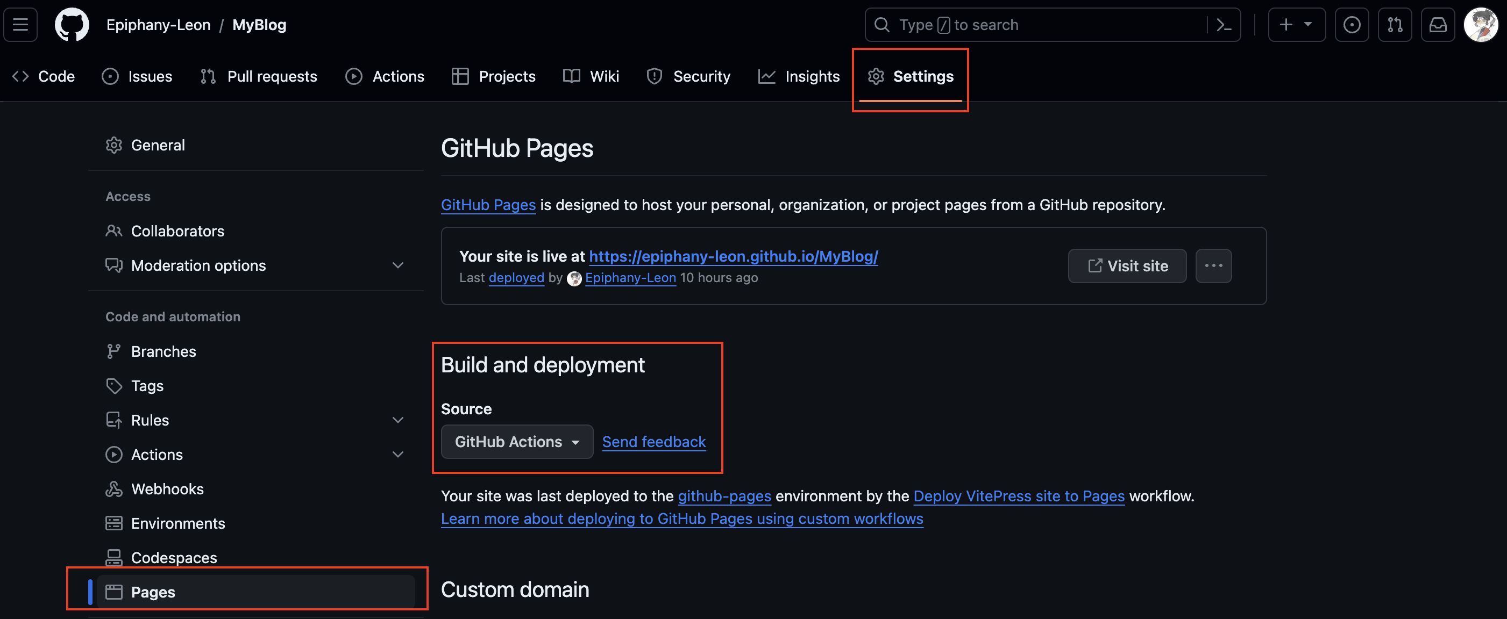Switch to the repository Actions tab
Screen dimensions: 1507x619
point(385,77)
